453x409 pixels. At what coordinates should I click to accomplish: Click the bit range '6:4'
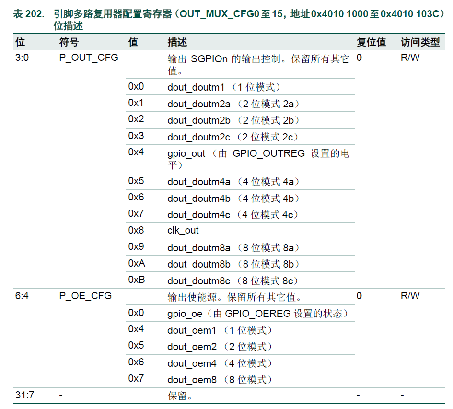[22, 296]
